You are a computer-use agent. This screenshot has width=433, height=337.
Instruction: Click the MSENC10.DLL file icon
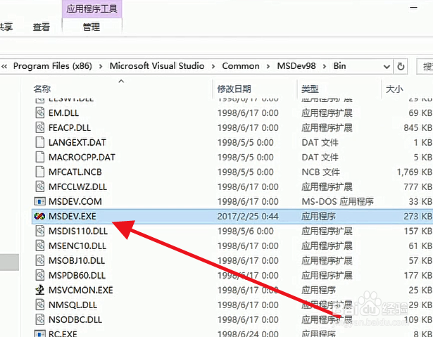(x=39, y=246)
